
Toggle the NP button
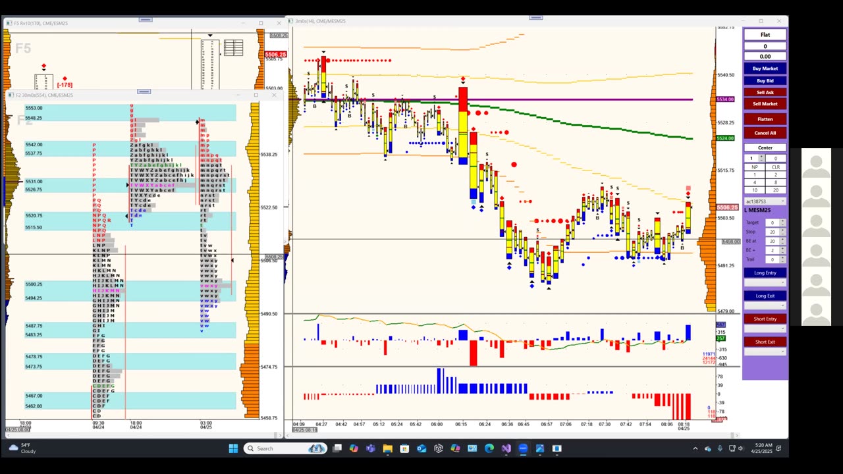pyautogui.click(x=755, y=167)
